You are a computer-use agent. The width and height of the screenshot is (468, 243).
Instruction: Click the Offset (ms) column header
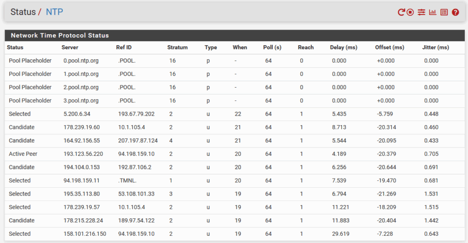(389, 48)
